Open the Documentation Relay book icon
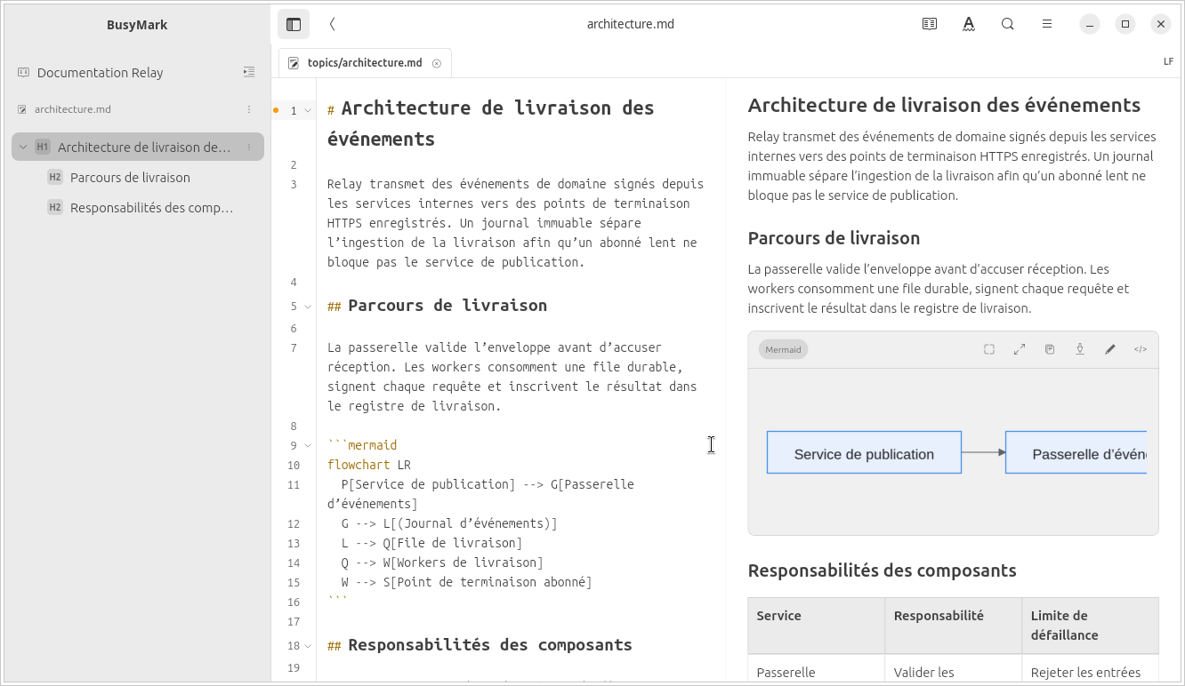 click(24, 72)
